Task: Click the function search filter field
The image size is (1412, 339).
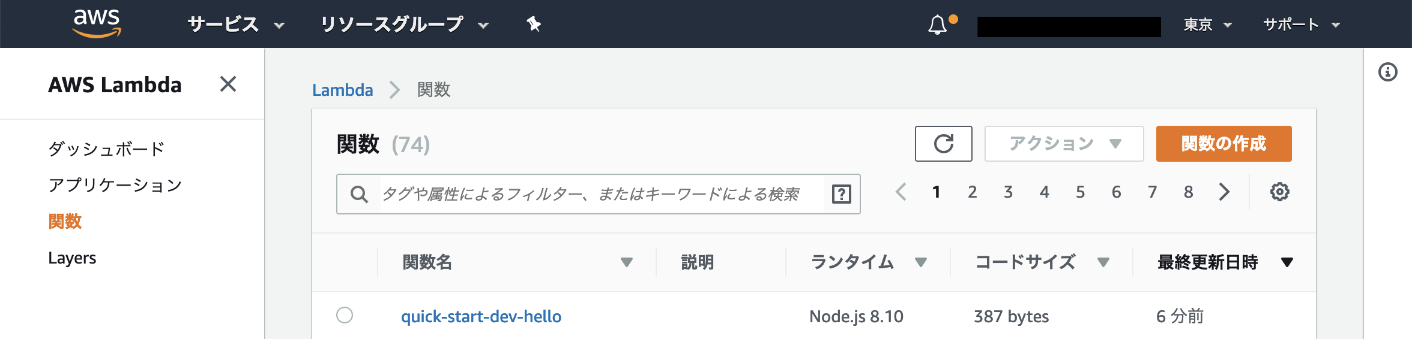Action: click(x=600, y=194)
